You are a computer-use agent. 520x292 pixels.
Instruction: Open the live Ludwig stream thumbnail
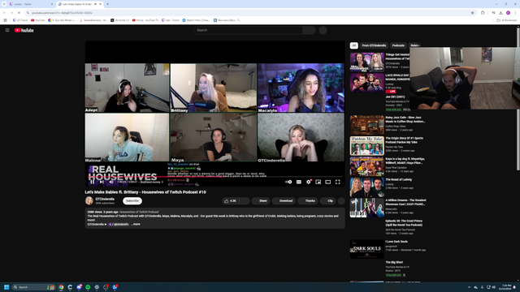click(x=366, y=83)
